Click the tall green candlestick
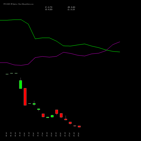Screen dimensions: 141x141 (21, 84)
